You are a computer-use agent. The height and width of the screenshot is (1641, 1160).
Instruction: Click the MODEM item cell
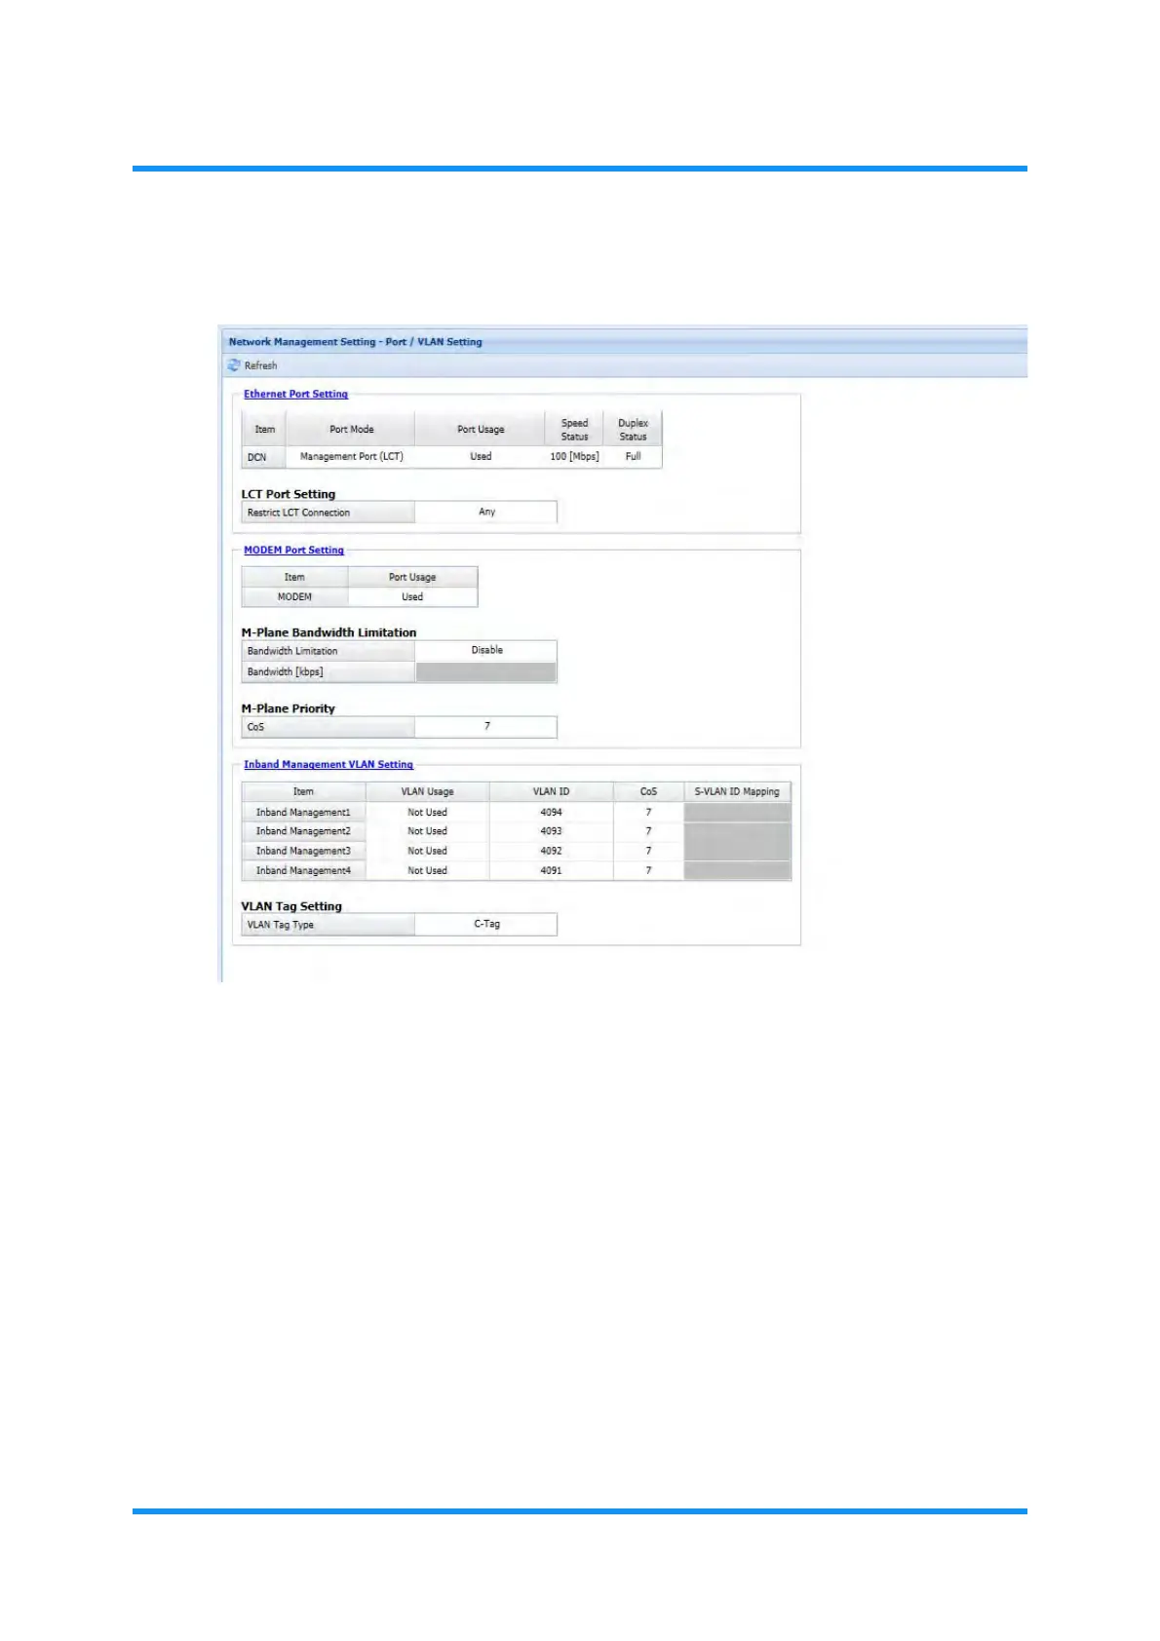294,597
